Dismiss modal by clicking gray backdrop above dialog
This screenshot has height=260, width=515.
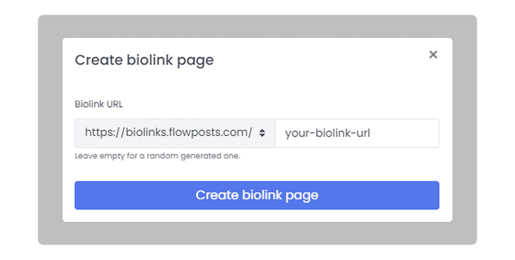(257, 26)
